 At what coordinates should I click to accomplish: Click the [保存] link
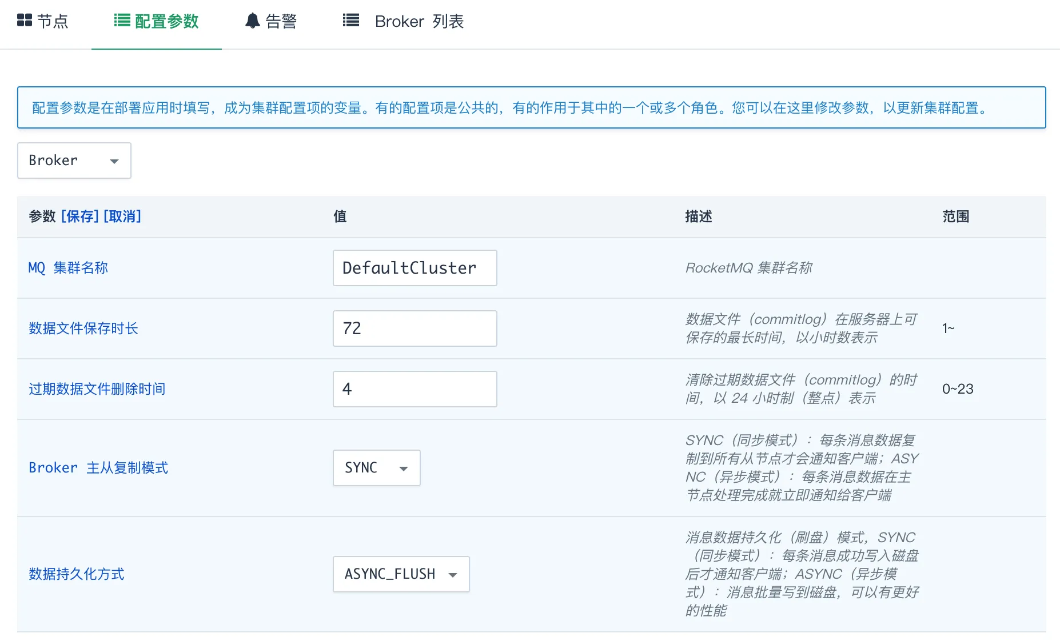80,217
